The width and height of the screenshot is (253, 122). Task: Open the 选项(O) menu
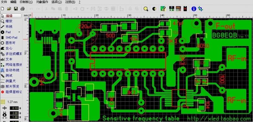(57, 2)
